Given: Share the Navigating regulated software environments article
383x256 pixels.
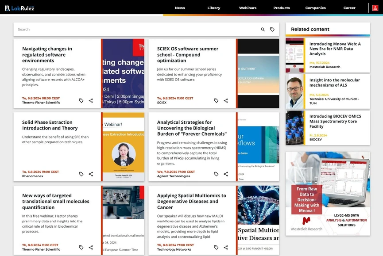Looking at the screenshot, I should [x=91, y=100].
